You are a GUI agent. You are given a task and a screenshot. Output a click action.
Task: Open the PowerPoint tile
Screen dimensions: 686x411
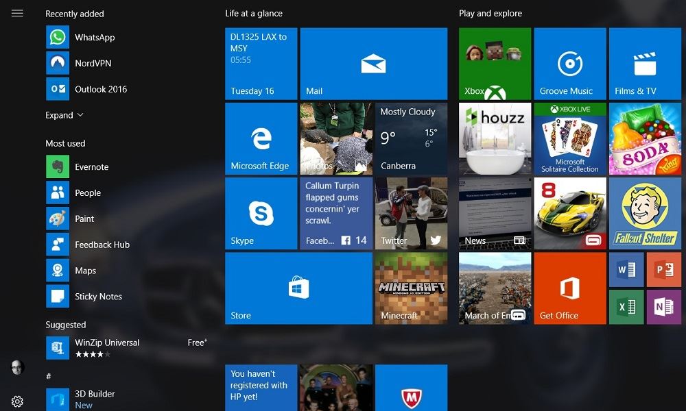coord(664,269)
